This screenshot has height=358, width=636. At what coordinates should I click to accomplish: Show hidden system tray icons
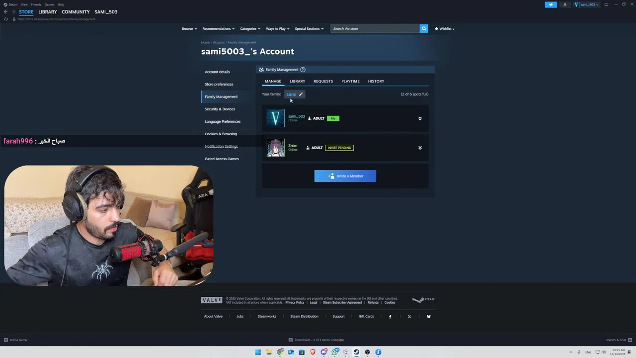tap(571, 352)
